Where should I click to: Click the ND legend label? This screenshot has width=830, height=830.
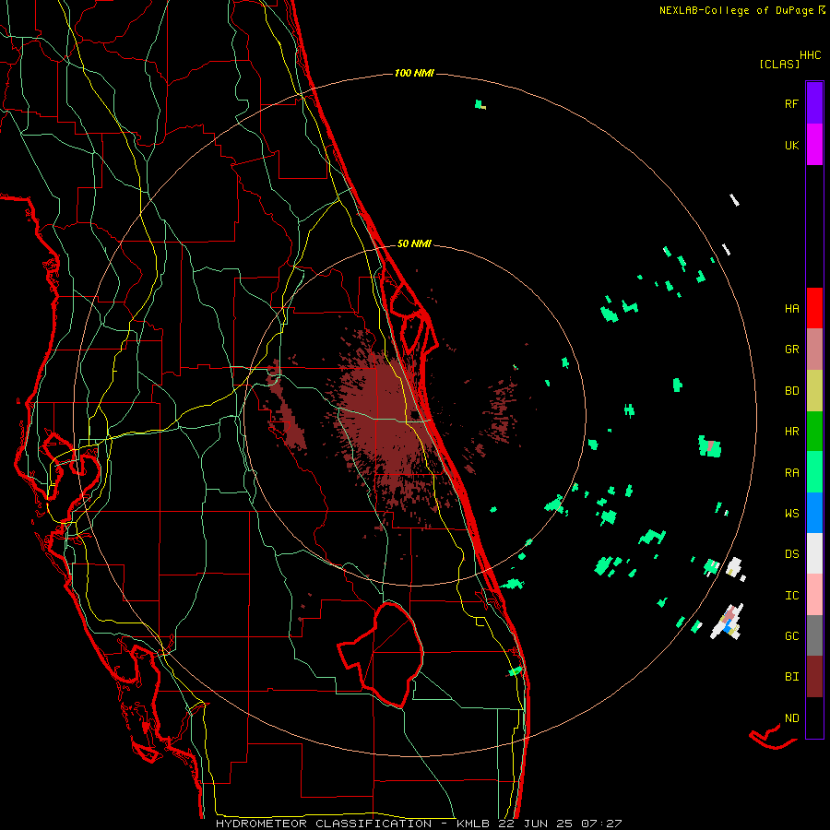791,718
